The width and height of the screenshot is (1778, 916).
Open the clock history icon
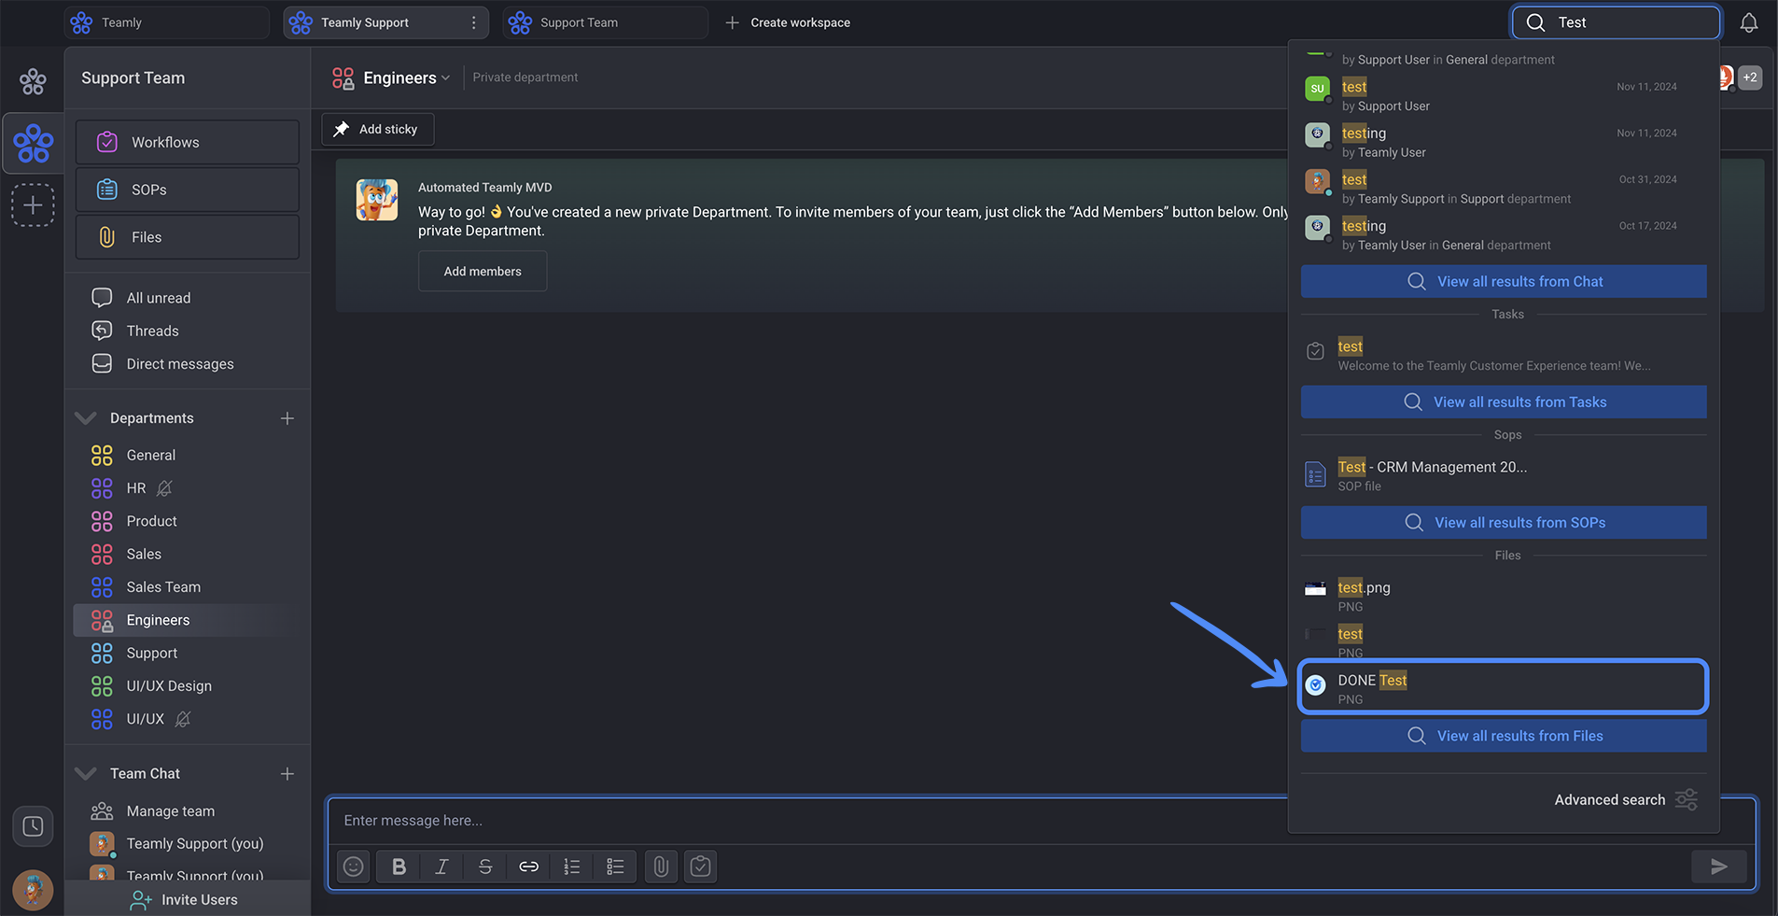point(33,826)
